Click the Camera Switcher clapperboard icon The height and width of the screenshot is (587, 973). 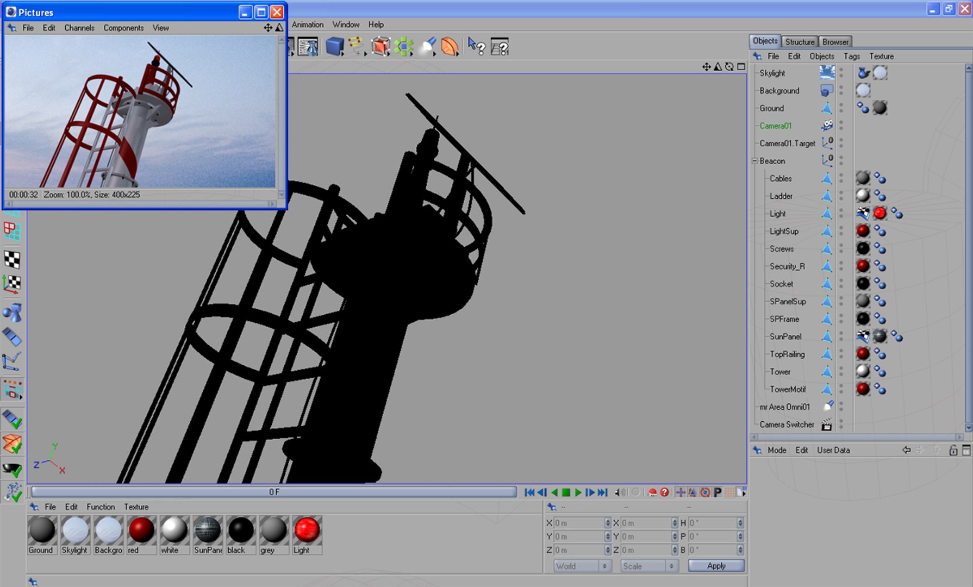tap(827, 424)
